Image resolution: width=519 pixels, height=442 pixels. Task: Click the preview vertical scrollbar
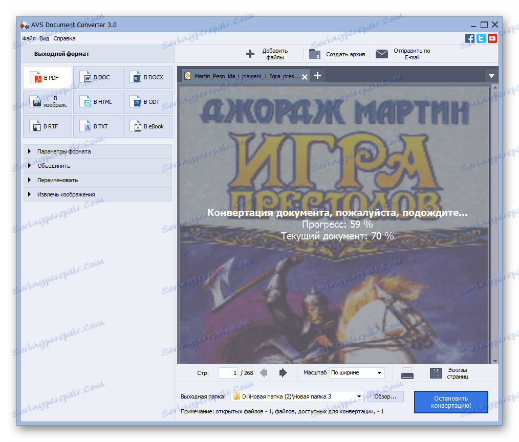click(x=495, y=225)
